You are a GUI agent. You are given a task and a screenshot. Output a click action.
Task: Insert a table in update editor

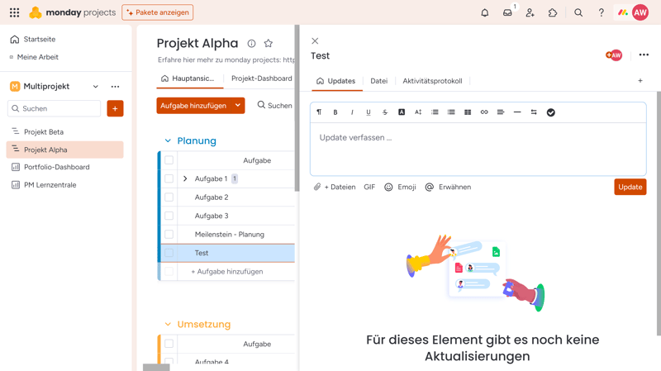click(468, 112)
